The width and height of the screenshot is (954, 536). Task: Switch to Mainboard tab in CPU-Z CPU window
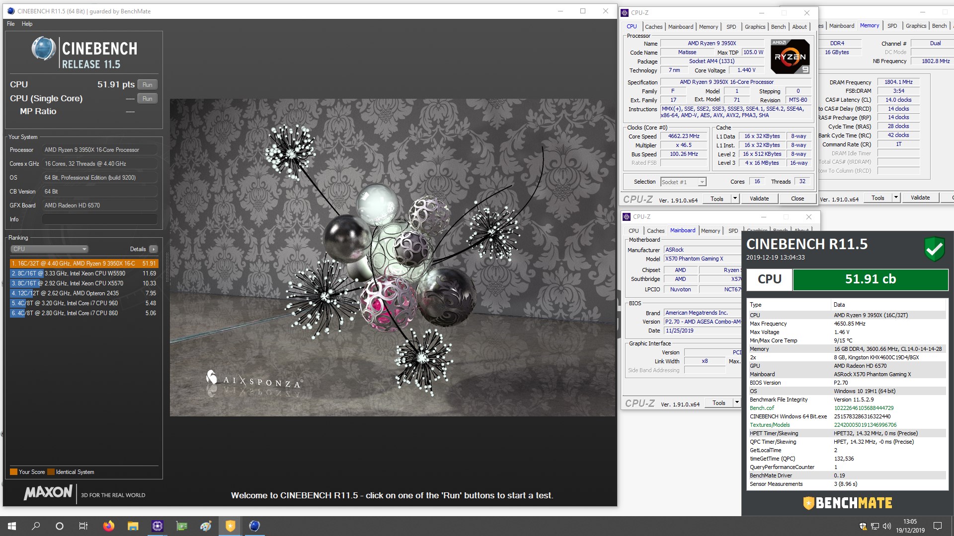click(x=680, y=27)
